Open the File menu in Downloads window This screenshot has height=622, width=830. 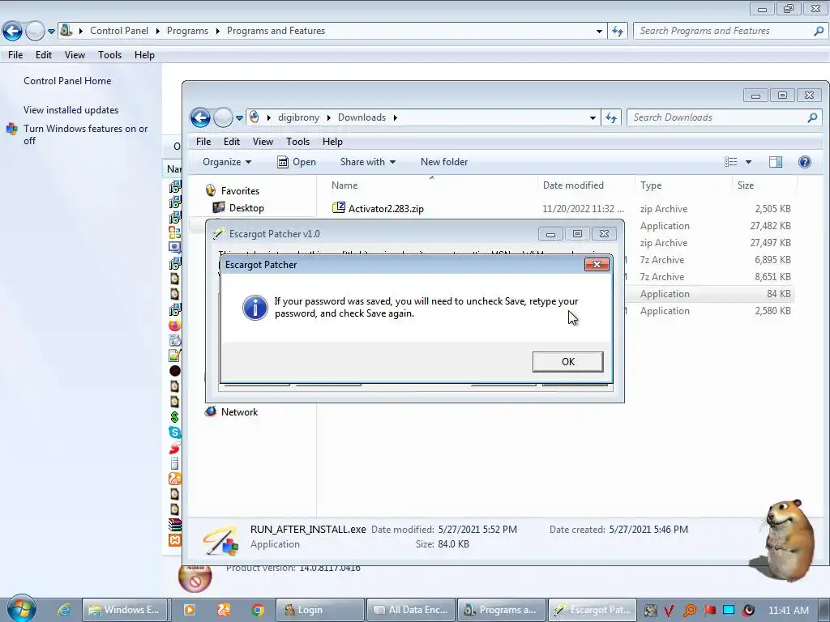tap(203, 142)
